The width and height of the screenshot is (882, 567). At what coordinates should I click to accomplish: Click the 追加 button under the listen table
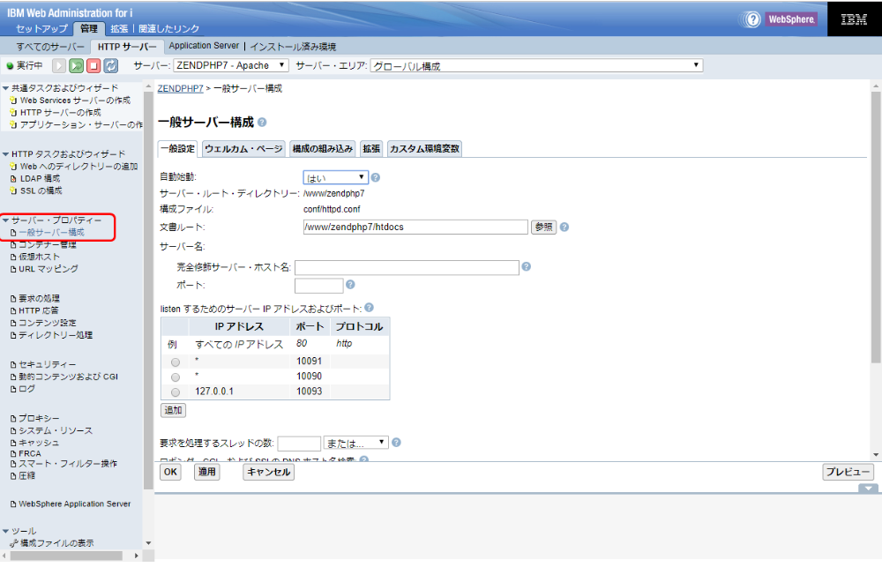click(173, 410)
